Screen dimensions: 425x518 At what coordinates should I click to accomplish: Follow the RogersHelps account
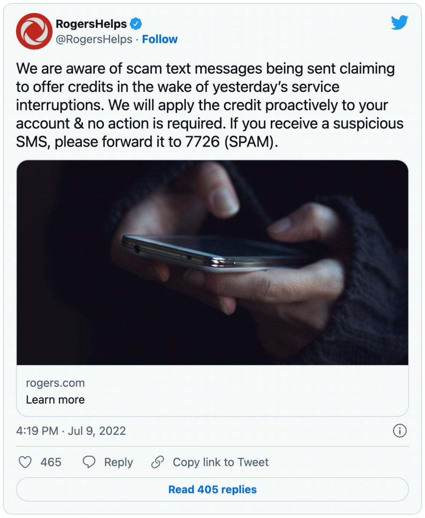click(x=160, y=39)
